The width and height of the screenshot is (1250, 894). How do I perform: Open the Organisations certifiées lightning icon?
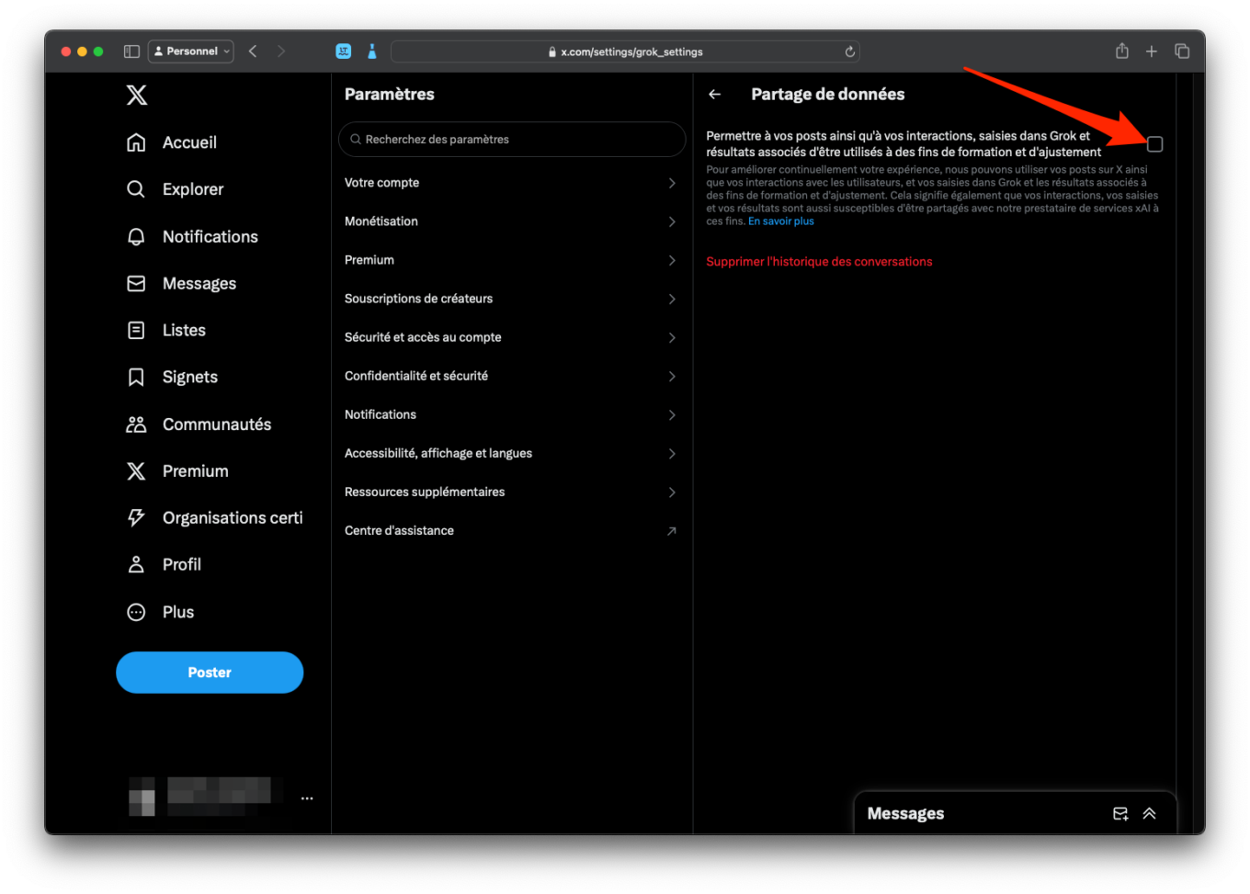(x=136, y=517)
